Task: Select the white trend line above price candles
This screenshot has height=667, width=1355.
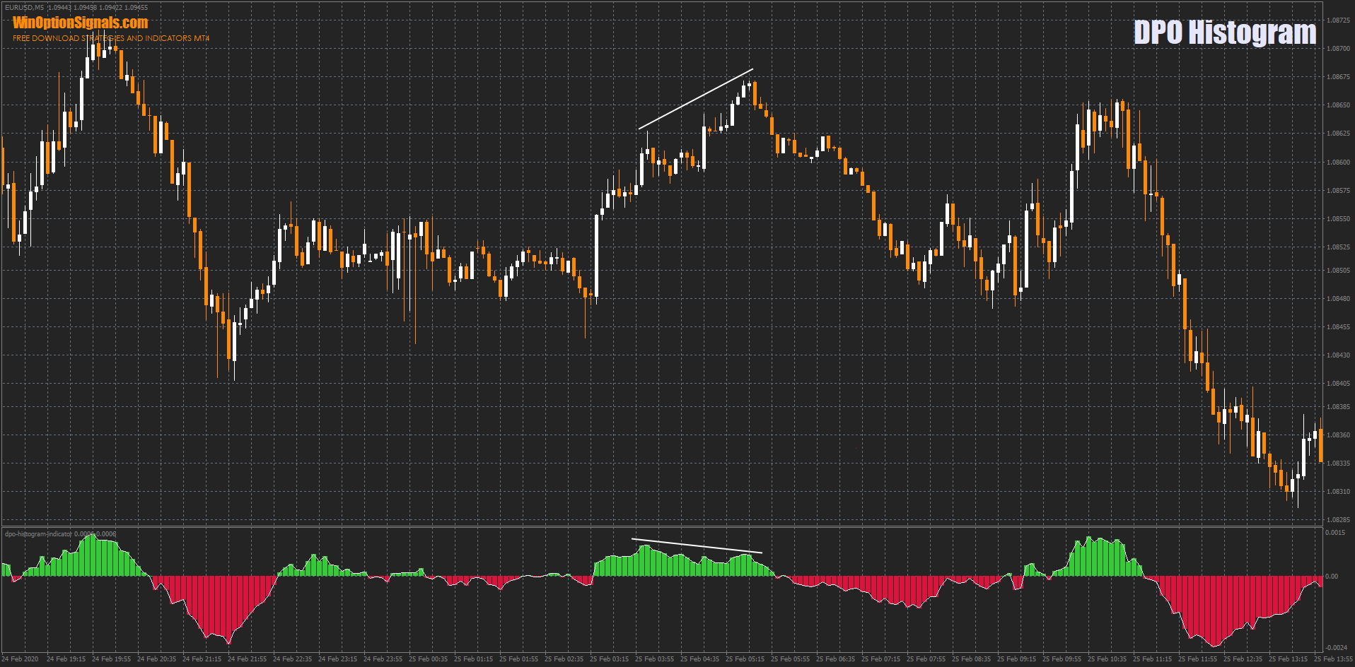Action: pos(695,99)
